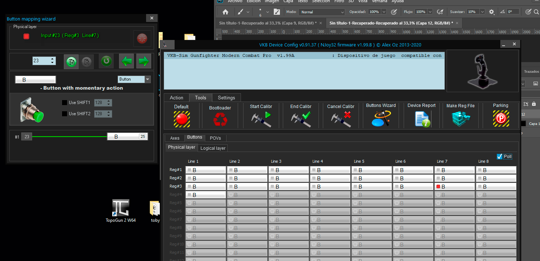Expand the Opacidad 100% dropdown arrow
The height and width of the screenshot is (261, 540).
click(384, 12)
